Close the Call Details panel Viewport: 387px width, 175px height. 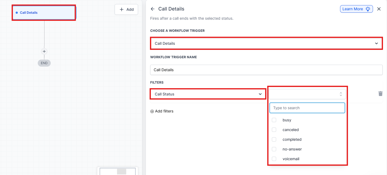point(379,9)
